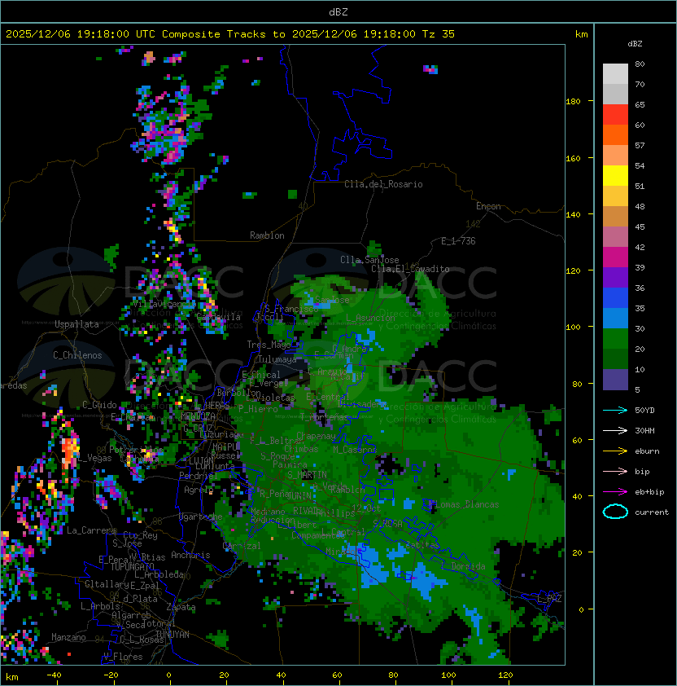
Task: Pick the light gray 70–80 dBZ swatch
Action: (615, 74)
